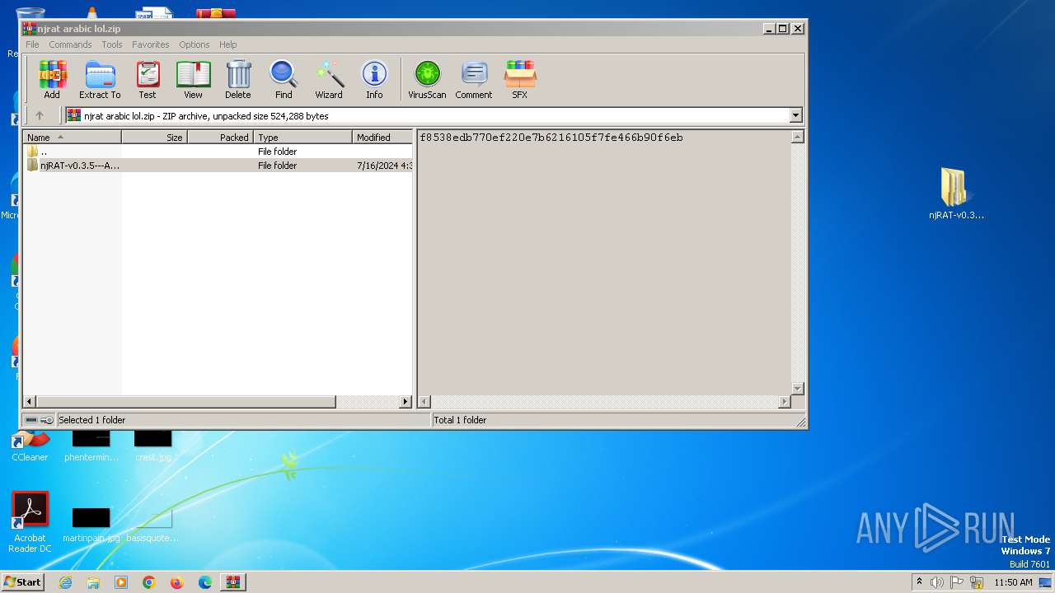Sort by Type column header
Viewport: 1055px width, 593px height.
(x=303, y=138)
